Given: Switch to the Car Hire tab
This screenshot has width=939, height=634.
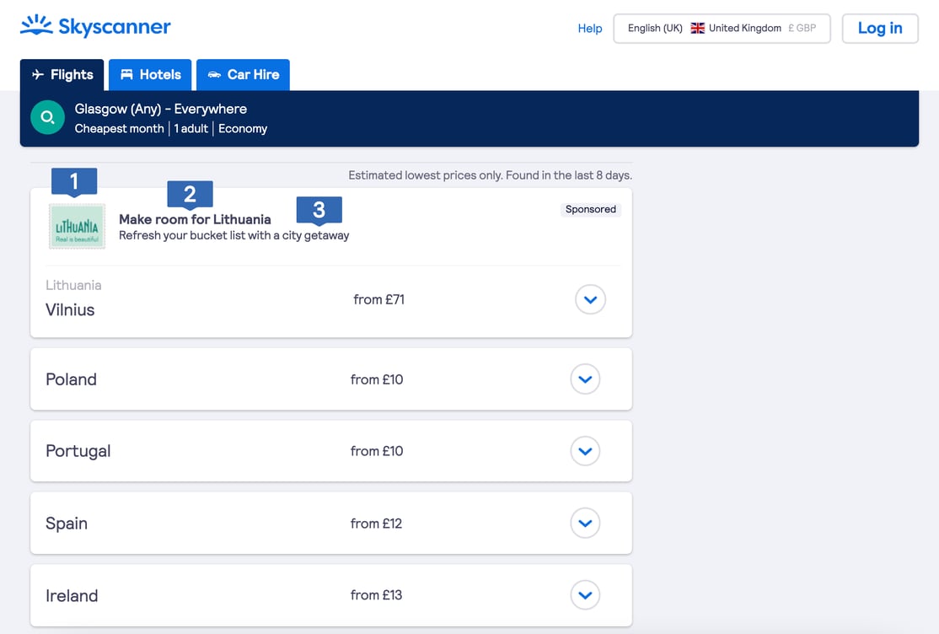Looking at the screenshot, I should (x=243, y=75).
